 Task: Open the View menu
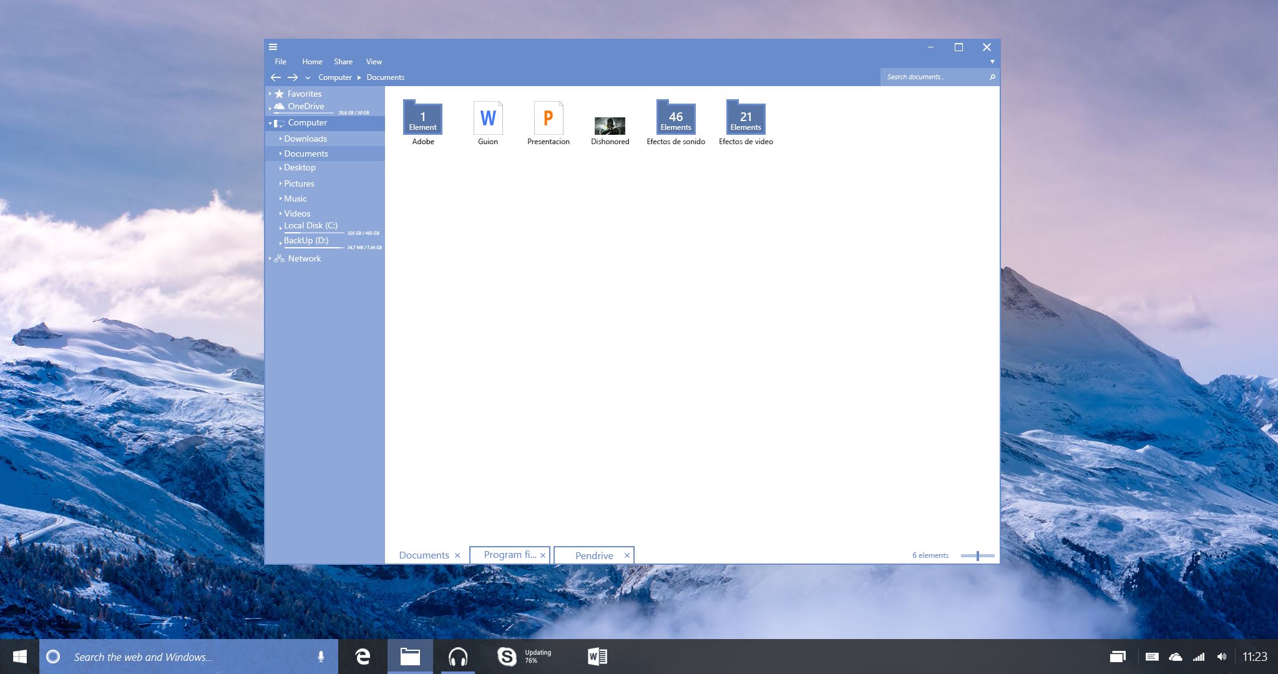(x=374, y=62)
